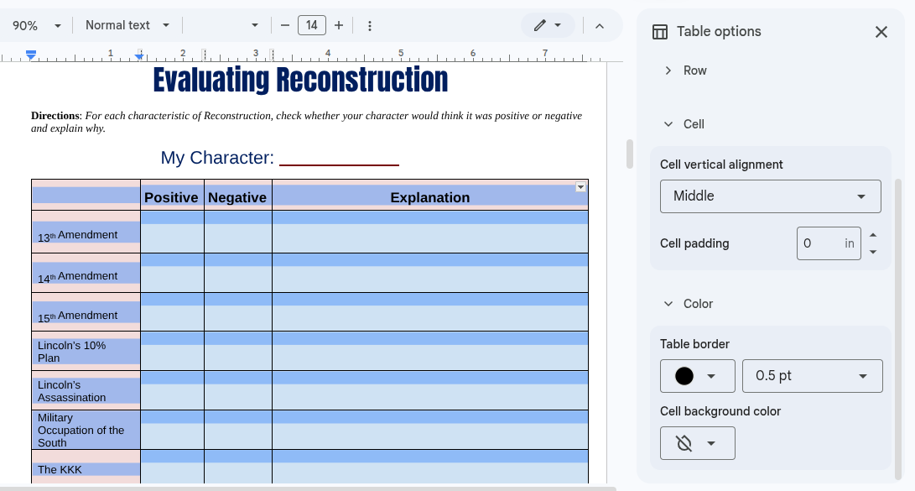The image size is (915, 491).
Task: Click the font size 14 field
Action: pyautogui.click(x=312, y=25)
